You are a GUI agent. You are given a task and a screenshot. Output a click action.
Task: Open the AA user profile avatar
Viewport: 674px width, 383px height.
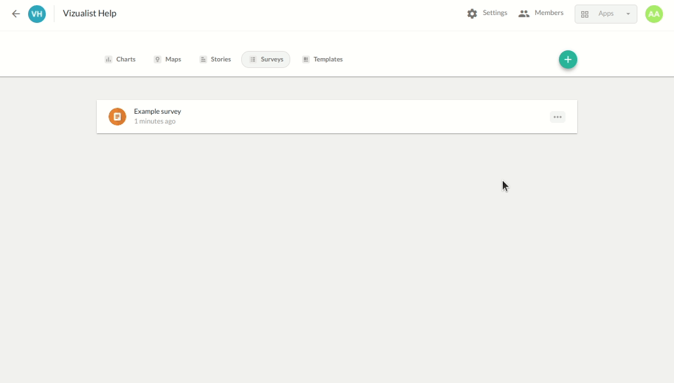pyautogui.click(x=654, y=14)
